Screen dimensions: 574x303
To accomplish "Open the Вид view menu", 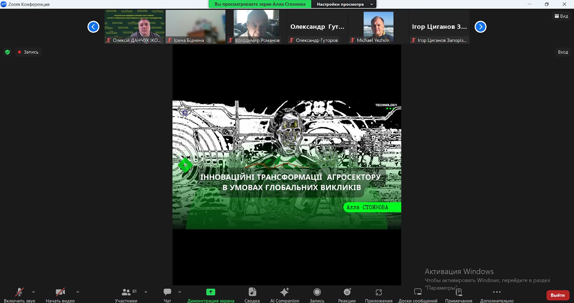I will pyautogui.click(x=561, y=16).
